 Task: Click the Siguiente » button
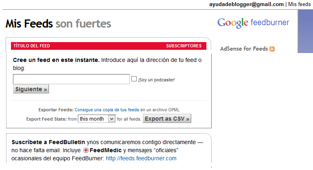pyautogui.click(x=31, y=89)
